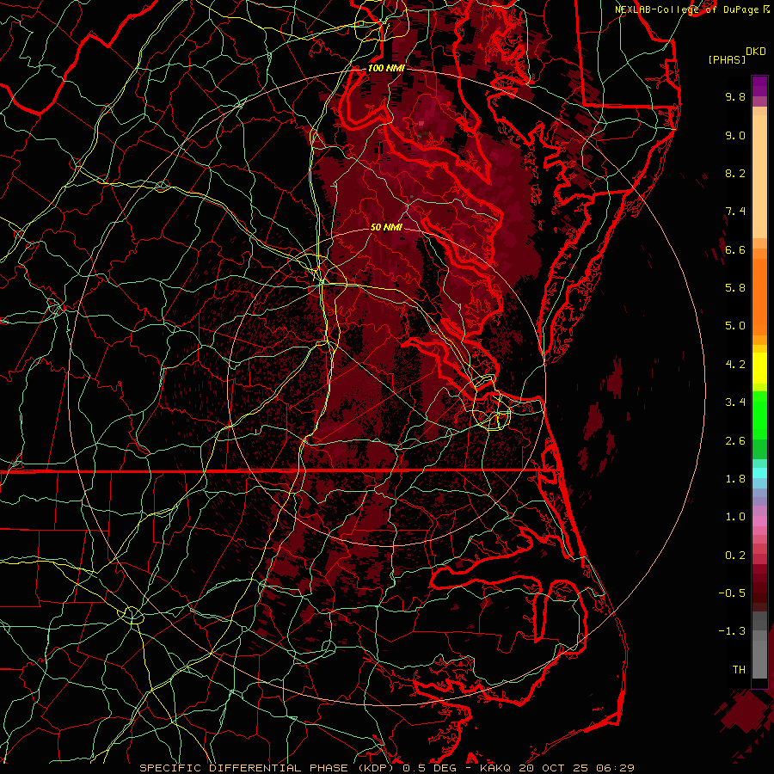Click the 3.4 scale value
Screen dimensions: 774x774
735,402
